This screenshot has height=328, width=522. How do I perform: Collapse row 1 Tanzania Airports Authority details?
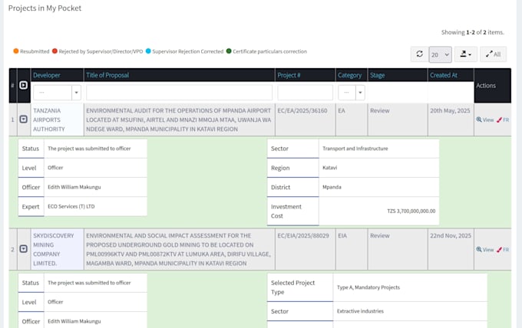point(23,119)
